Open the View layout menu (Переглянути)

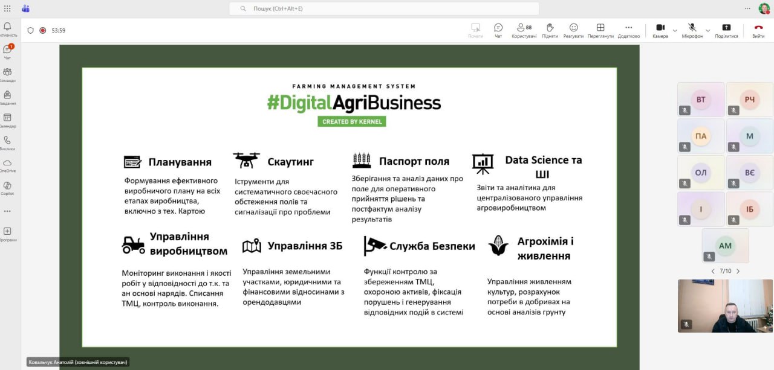tap(600, 30)
